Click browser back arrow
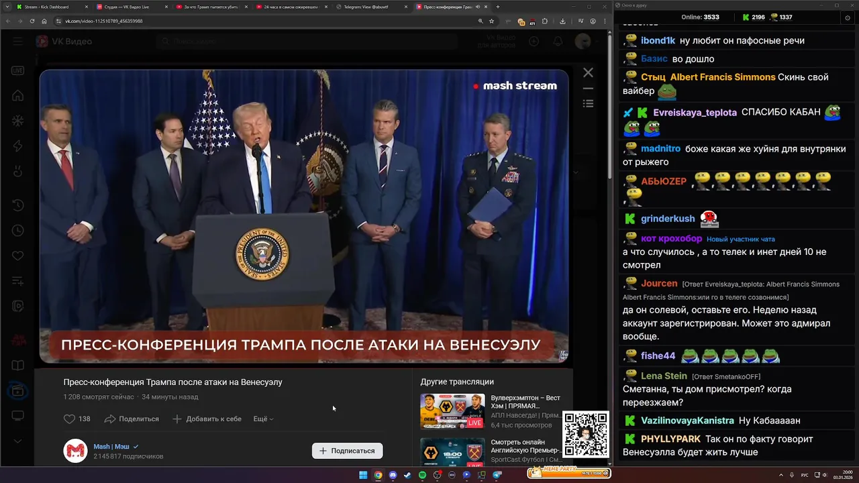 coord(8,21)
